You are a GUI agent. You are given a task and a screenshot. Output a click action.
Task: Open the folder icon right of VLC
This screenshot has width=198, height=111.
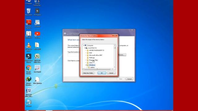37,46
